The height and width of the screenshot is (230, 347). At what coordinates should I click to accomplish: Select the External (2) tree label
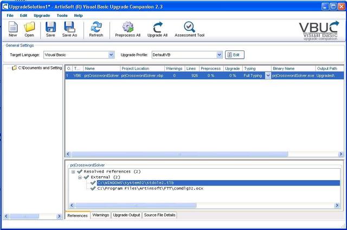pyautogui.click(x=105, y=177)
